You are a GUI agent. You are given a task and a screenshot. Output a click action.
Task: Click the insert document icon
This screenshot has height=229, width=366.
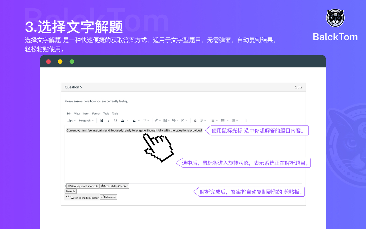coord(183,121)
